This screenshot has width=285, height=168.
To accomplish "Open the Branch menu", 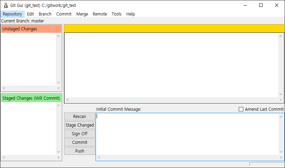I will coord(45,14).
